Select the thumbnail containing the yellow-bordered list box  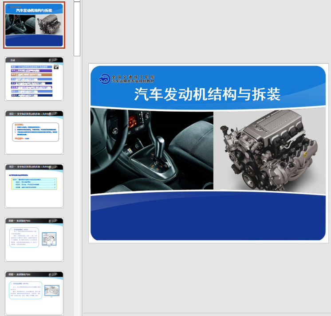(x=34, y=186)
